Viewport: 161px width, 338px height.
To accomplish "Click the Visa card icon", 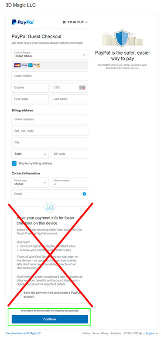I will pyautogui.click(x=24, y=65).
